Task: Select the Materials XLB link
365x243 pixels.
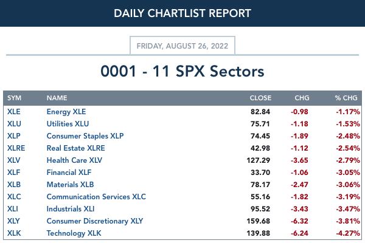Action: pyautogui.click(x=70, y=185)
